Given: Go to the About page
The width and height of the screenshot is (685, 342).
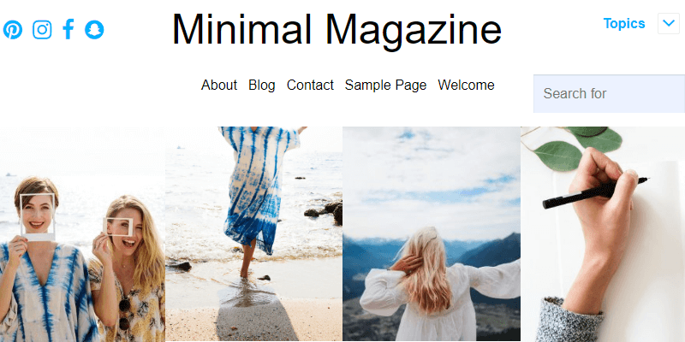Looking at the screenshot, I should point(219,85).
